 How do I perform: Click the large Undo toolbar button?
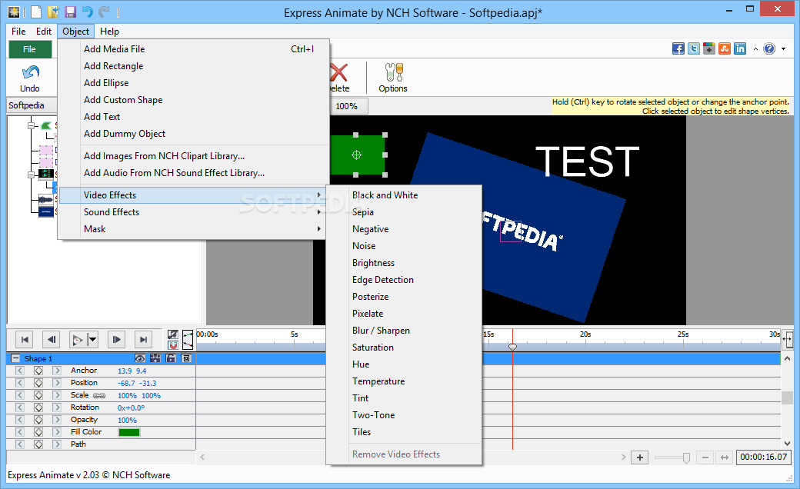coord(29,78)
